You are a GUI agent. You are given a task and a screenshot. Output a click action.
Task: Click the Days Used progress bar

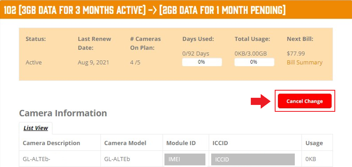(x=202, y=62)
